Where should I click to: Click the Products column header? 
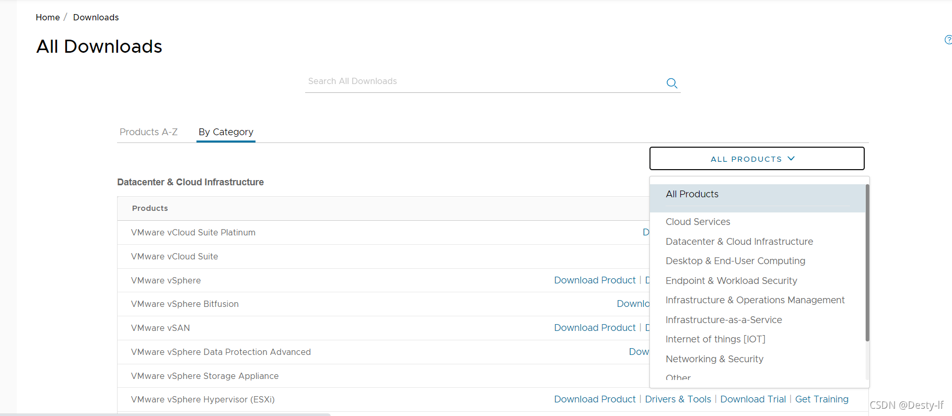coord(150,208)
